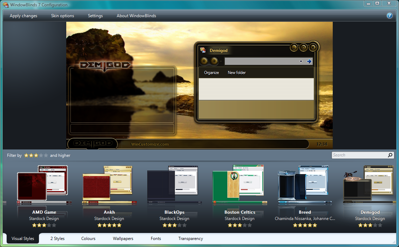Open address bar dropdown in preview window
The image size is (399, 247).
coord(301,61)
